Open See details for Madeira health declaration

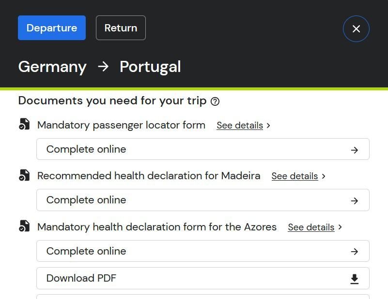pyautogui.click(x=295, y=176)
